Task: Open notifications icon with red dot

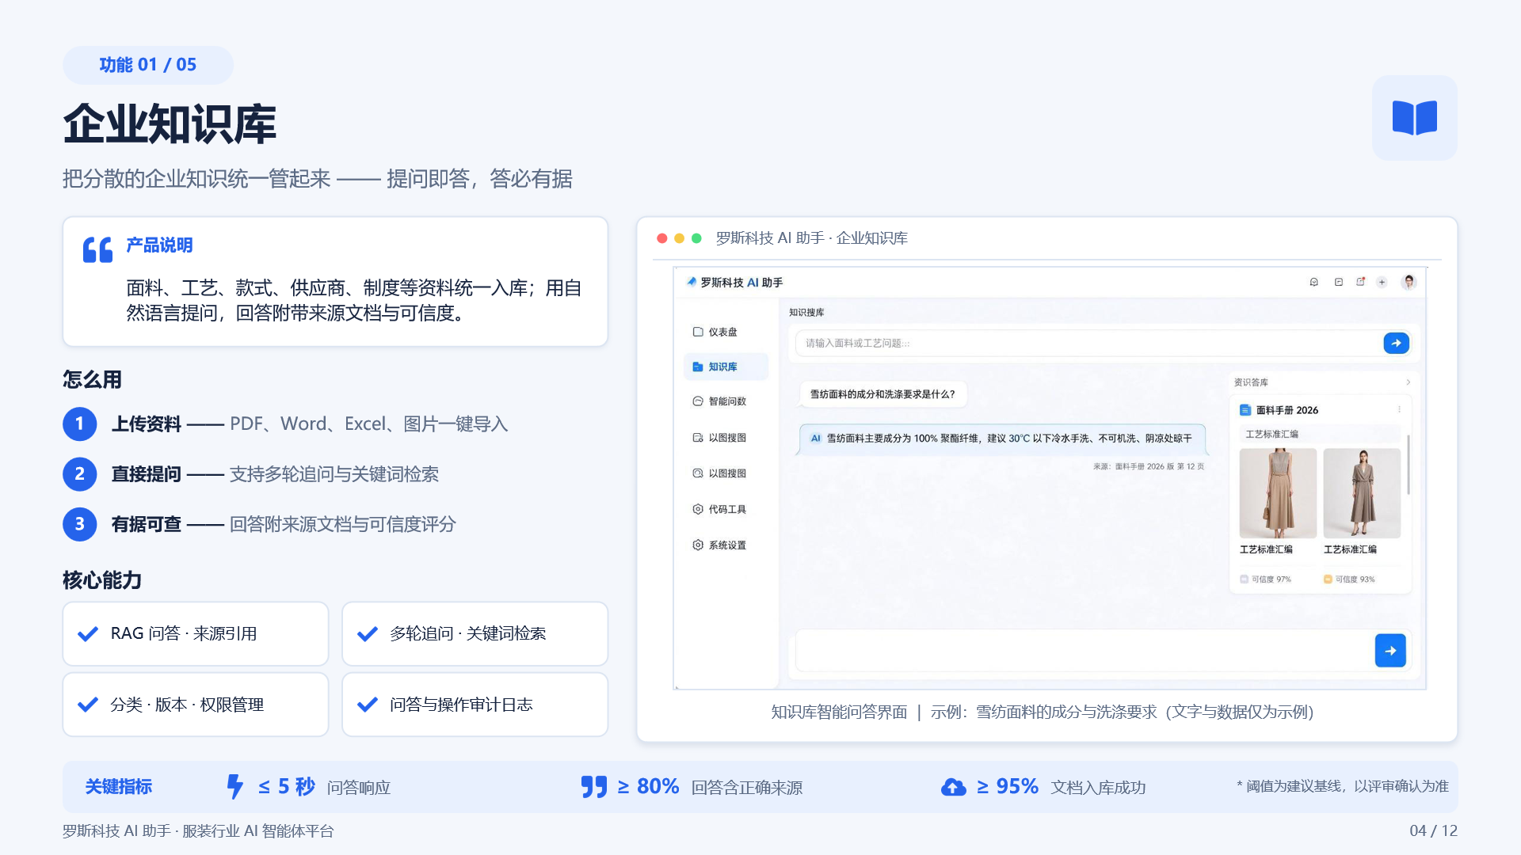Action: click(x=1360, y=282)
